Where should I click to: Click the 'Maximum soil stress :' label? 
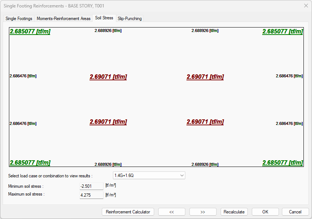26,194
